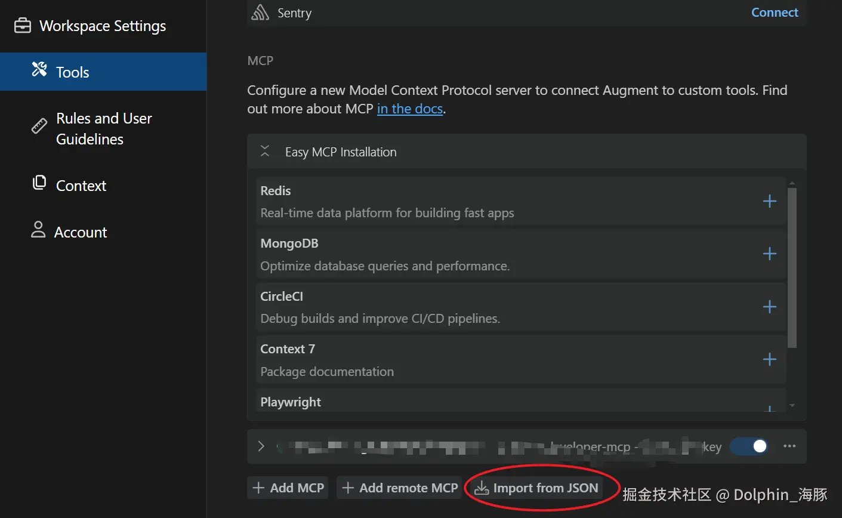Click 'Real-time data platform for building fast apps'
The width and height of the screenshot is (842, 518).
[x=387, y=213]
